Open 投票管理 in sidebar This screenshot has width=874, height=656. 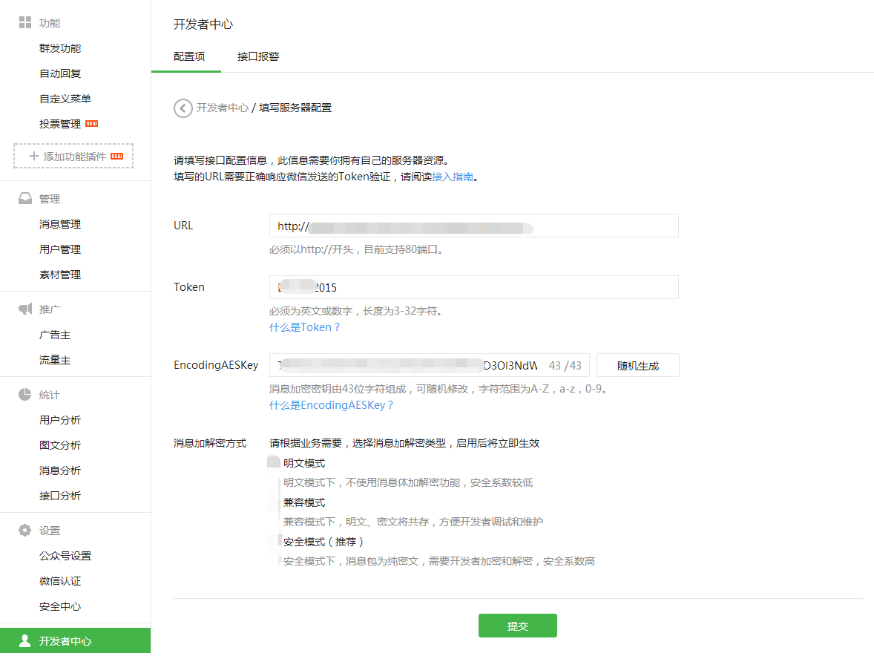pyautogui.click(x=60, y=124)
